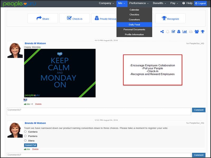Choose the Xtera poll option
The height and width of the screenshot is (158, 211).
click(x=25, y=141)
